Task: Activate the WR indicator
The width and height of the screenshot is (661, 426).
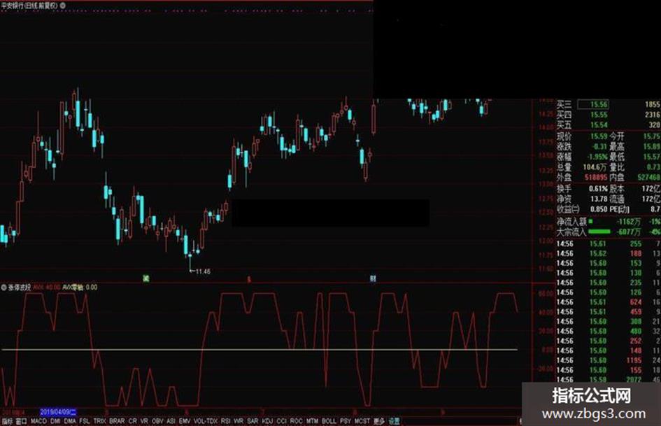Action: [239, 421]
